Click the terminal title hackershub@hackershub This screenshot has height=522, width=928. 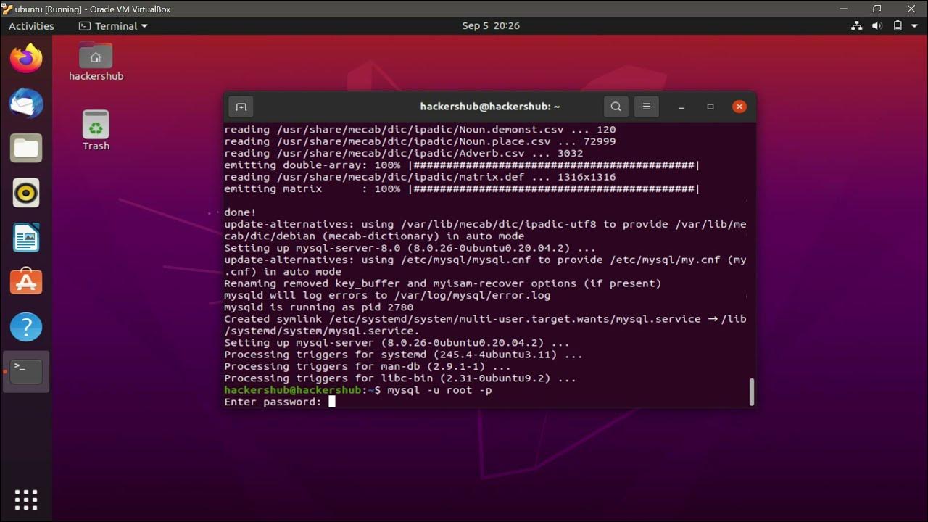(x=490, y=107)
